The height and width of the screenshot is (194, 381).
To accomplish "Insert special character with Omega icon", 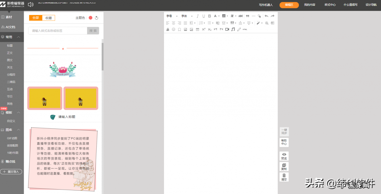I will [x=179, y=29].
